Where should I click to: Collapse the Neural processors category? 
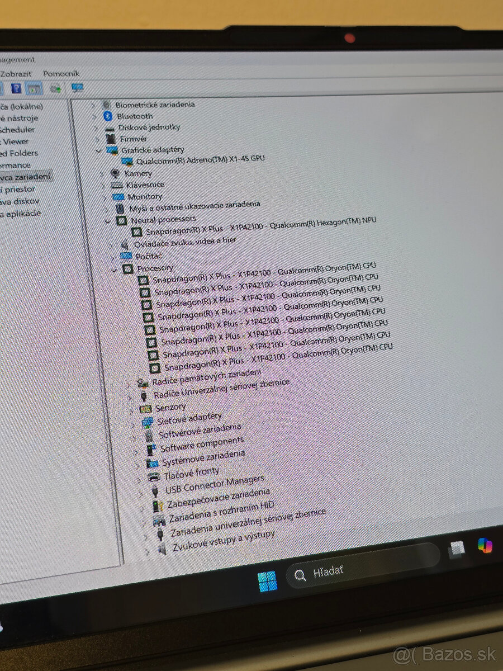[109, 221]
